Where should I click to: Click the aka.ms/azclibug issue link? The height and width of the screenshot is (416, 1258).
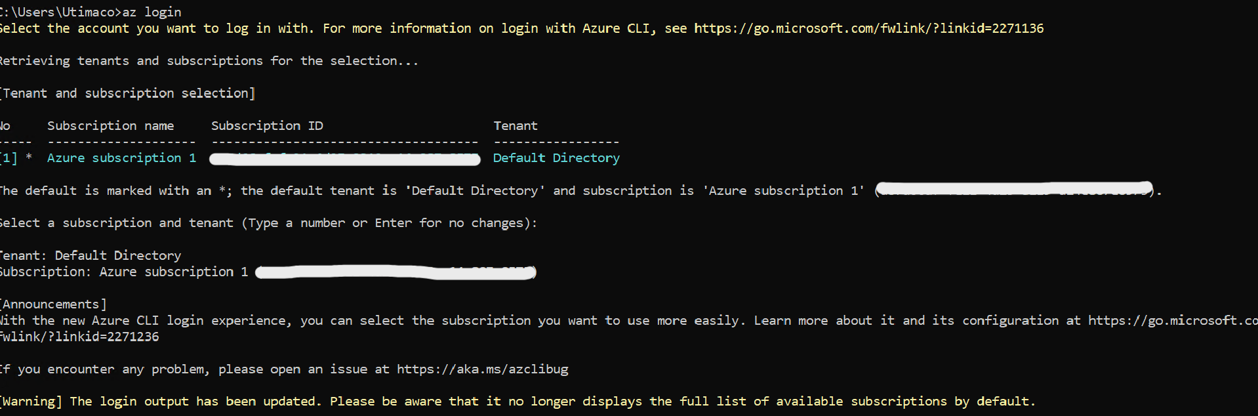[482, 369]
